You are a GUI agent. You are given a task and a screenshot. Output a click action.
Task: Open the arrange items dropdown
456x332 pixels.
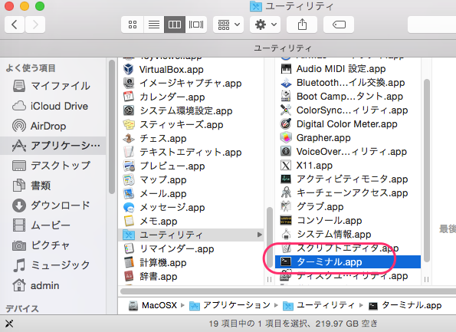click(x=228, y=25)
